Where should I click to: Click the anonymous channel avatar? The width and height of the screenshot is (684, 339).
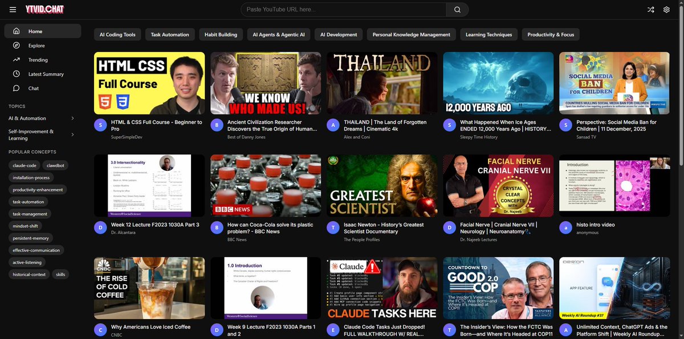(566, 227)
